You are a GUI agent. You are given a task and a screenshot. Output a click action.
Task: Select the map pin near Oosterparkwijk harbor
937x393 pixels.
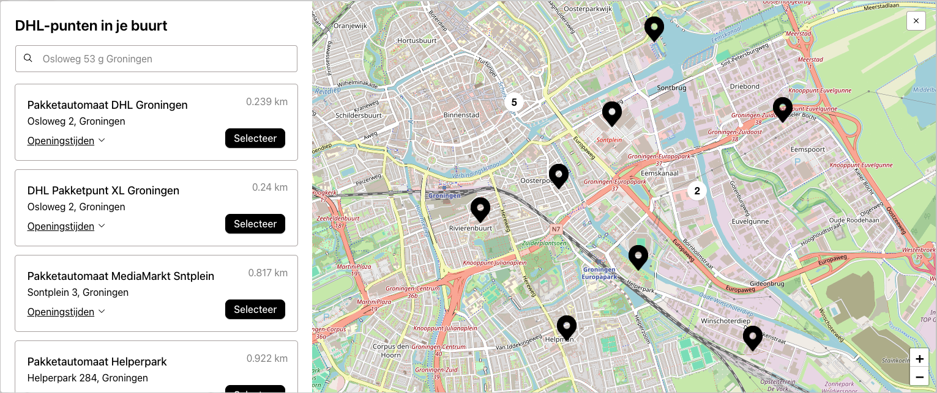pos(654,28)
